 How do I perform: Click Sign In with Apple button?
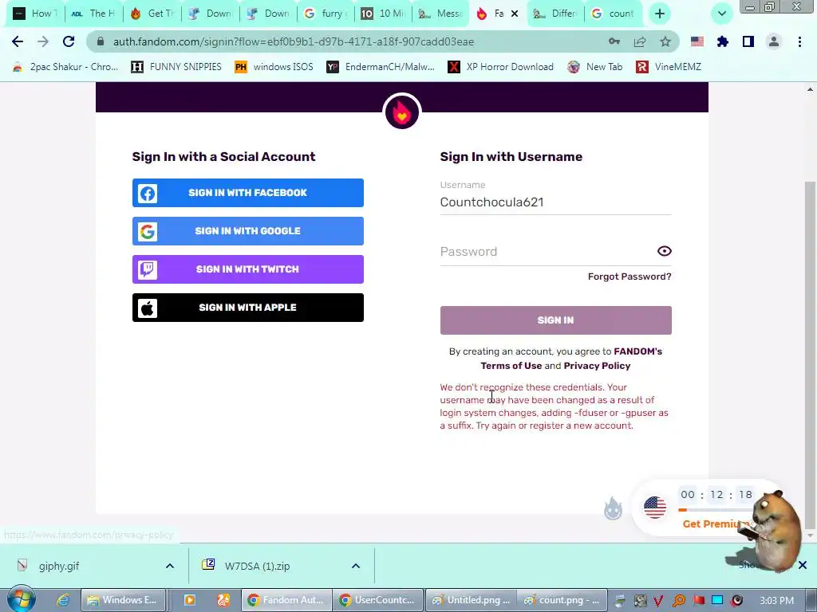pos(247,308)
